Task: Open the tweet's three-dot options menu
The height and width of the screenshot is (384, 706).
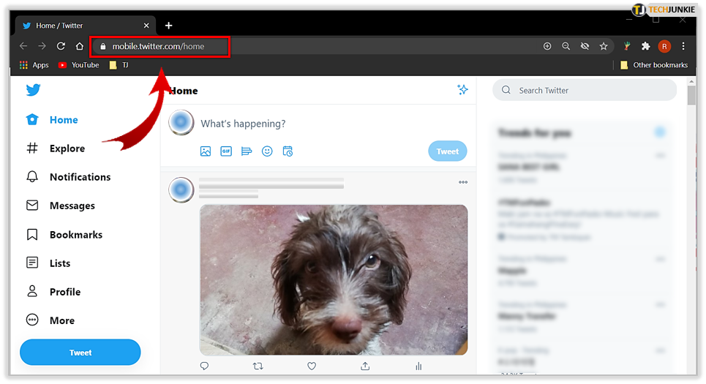Action: click(463, 182)
